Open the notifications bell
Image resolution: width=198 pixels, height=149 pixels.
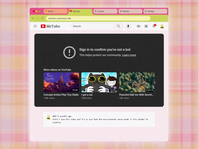154,26
